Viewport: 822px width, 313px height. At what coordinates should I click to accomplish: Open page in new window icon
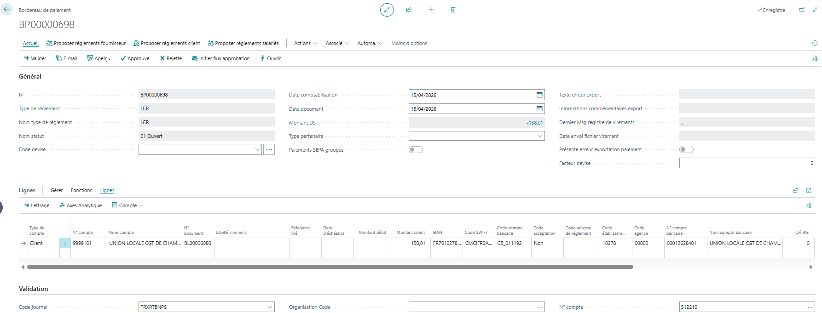click(802, 10)
